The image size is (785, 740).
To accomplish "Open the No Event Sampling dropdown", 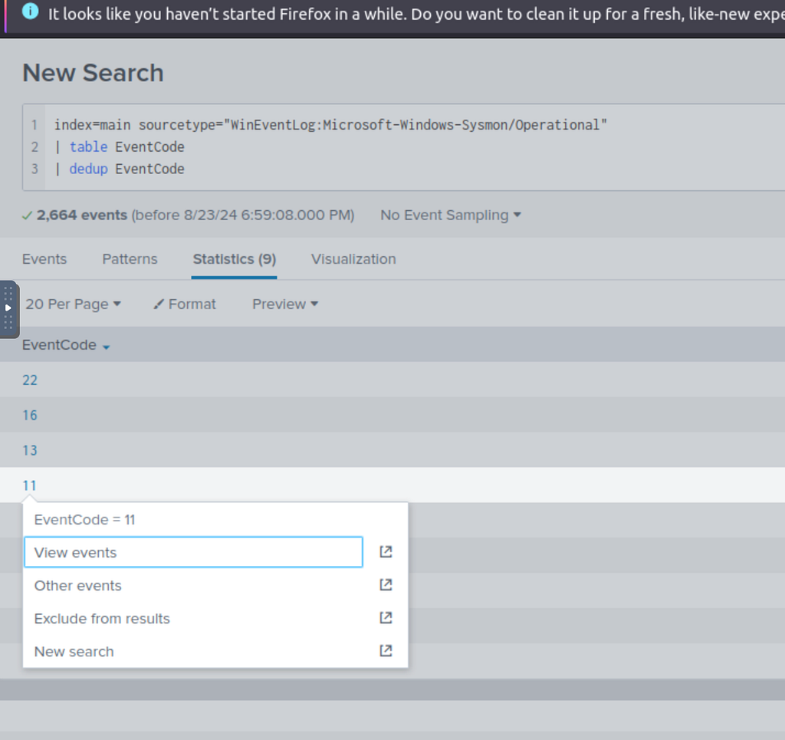I will pos(451,215).
